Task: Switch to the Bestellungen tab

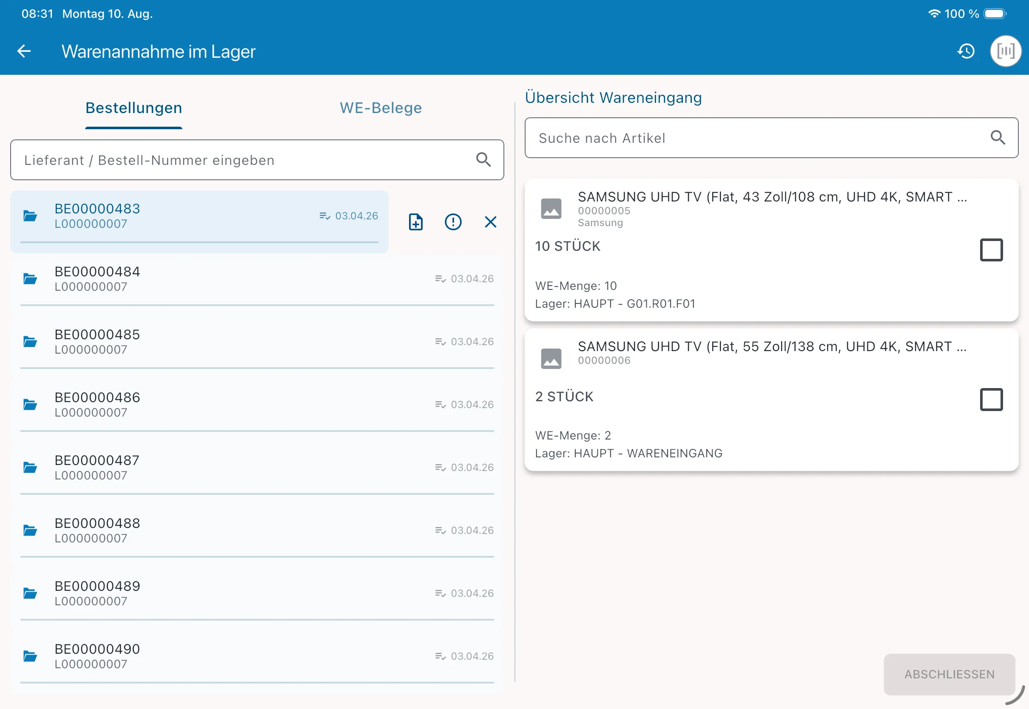Action: (134, 108)
